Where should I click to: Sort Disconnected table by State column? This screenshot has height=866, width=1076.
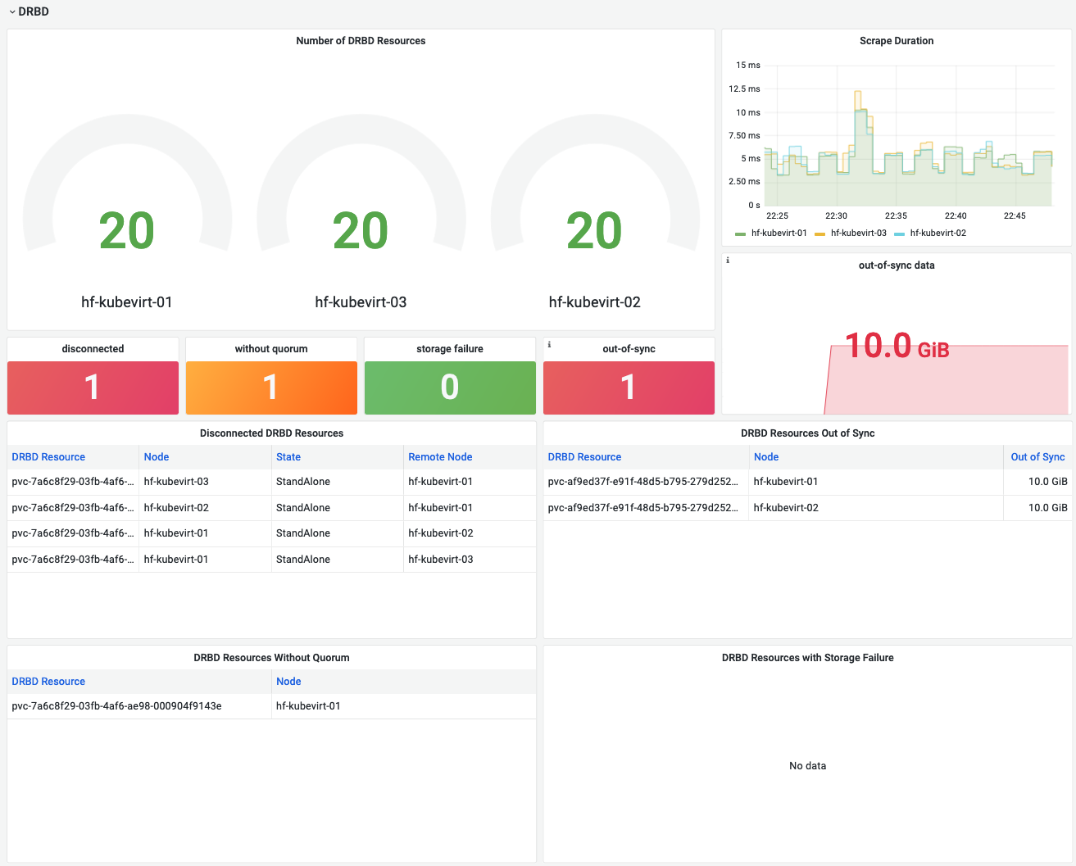point(288,457)
